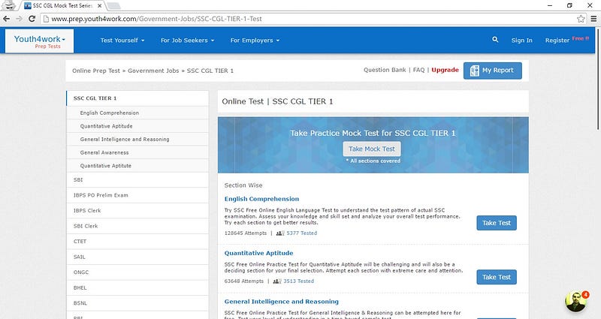Expand the For Employers dropdown
The width and height of the screenshot is (601, 319).
(x=255, y=41)
